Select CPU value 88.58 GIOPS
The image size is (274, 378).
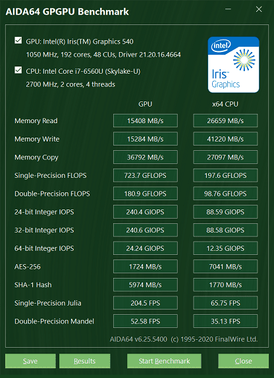click(x=225, y=230)
